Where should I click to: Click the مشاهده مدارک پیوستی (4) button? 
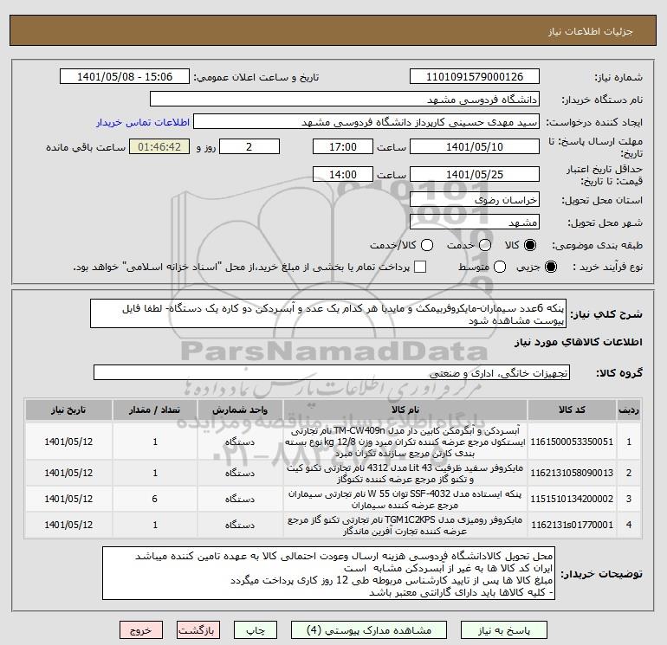[x=369, y=630]
